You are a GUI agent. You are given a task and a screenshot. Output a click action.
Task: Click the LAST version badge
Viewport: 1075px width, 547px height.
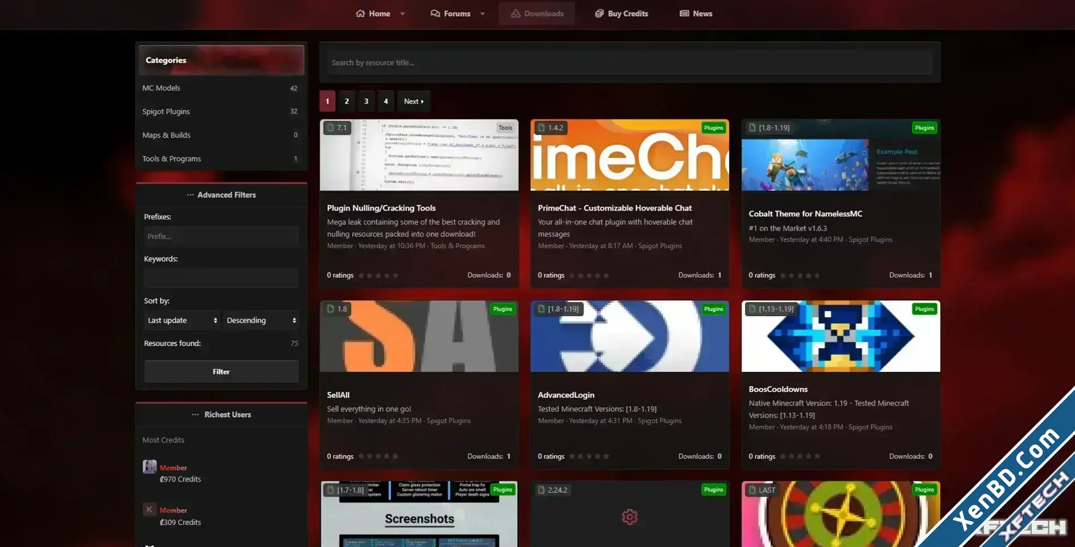[x=762, y=490]
